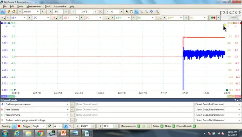Select the pointer arrow tool
The width and height of the screenshot is (242, 137).
127,12
